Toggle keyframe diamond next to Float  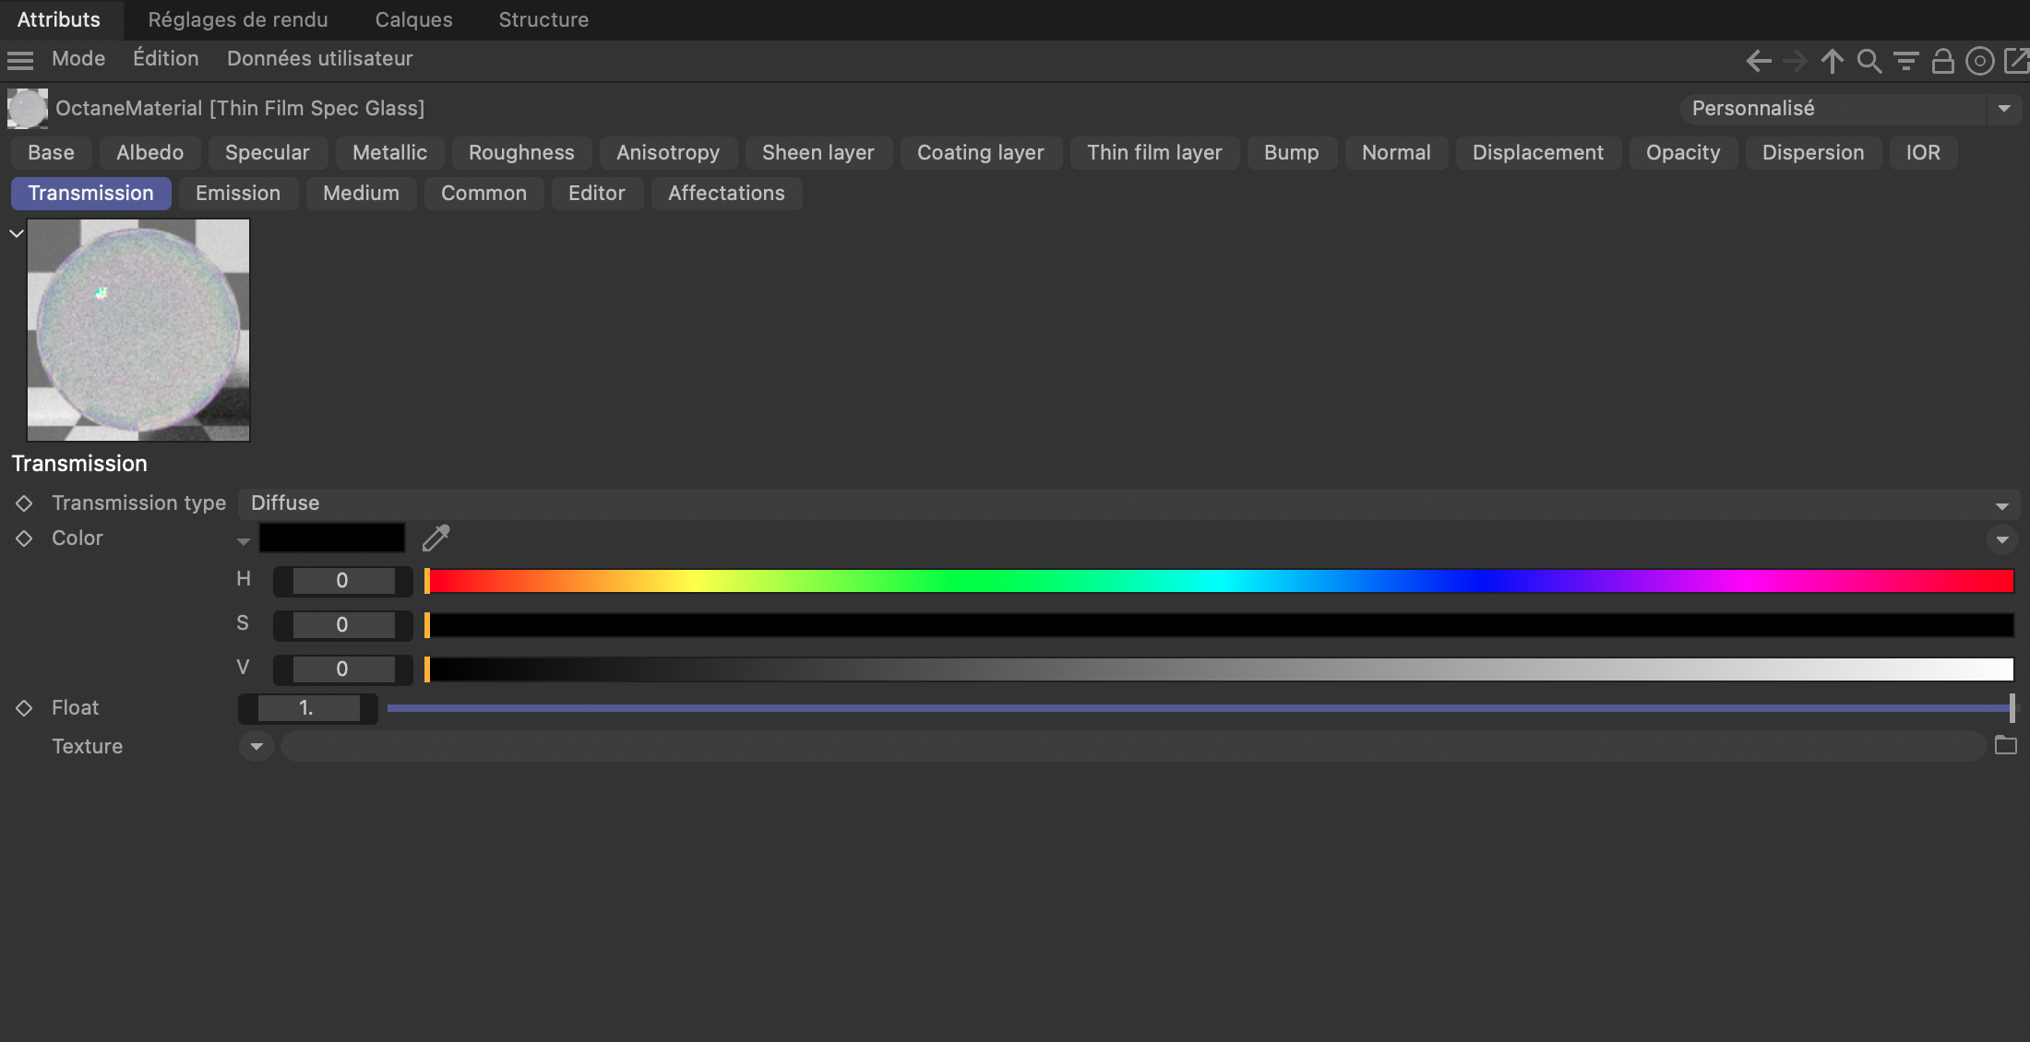coord(24,707)
